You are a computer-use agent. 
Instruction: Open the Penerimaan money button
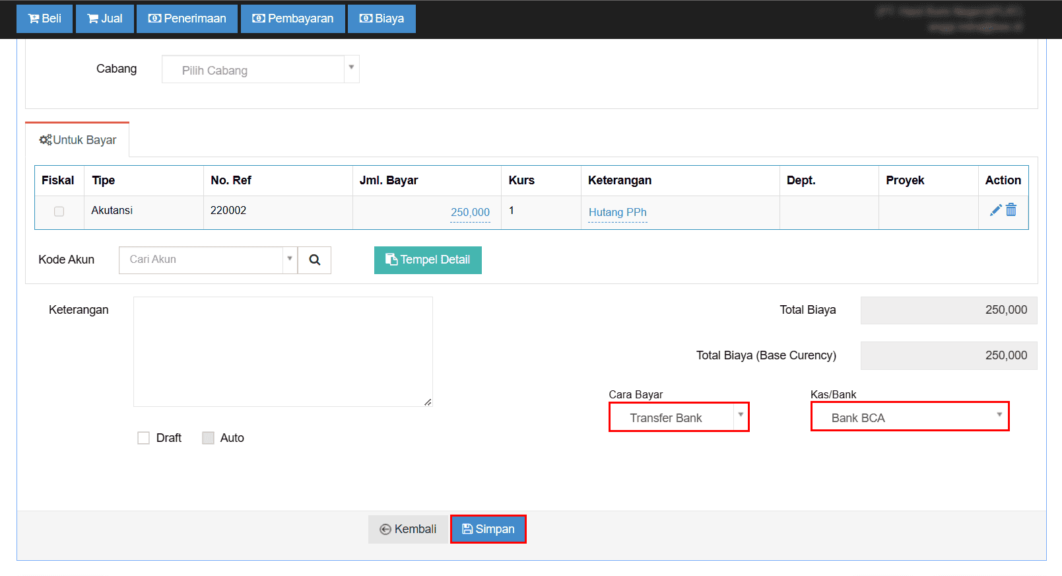click(x=187, y=18)
